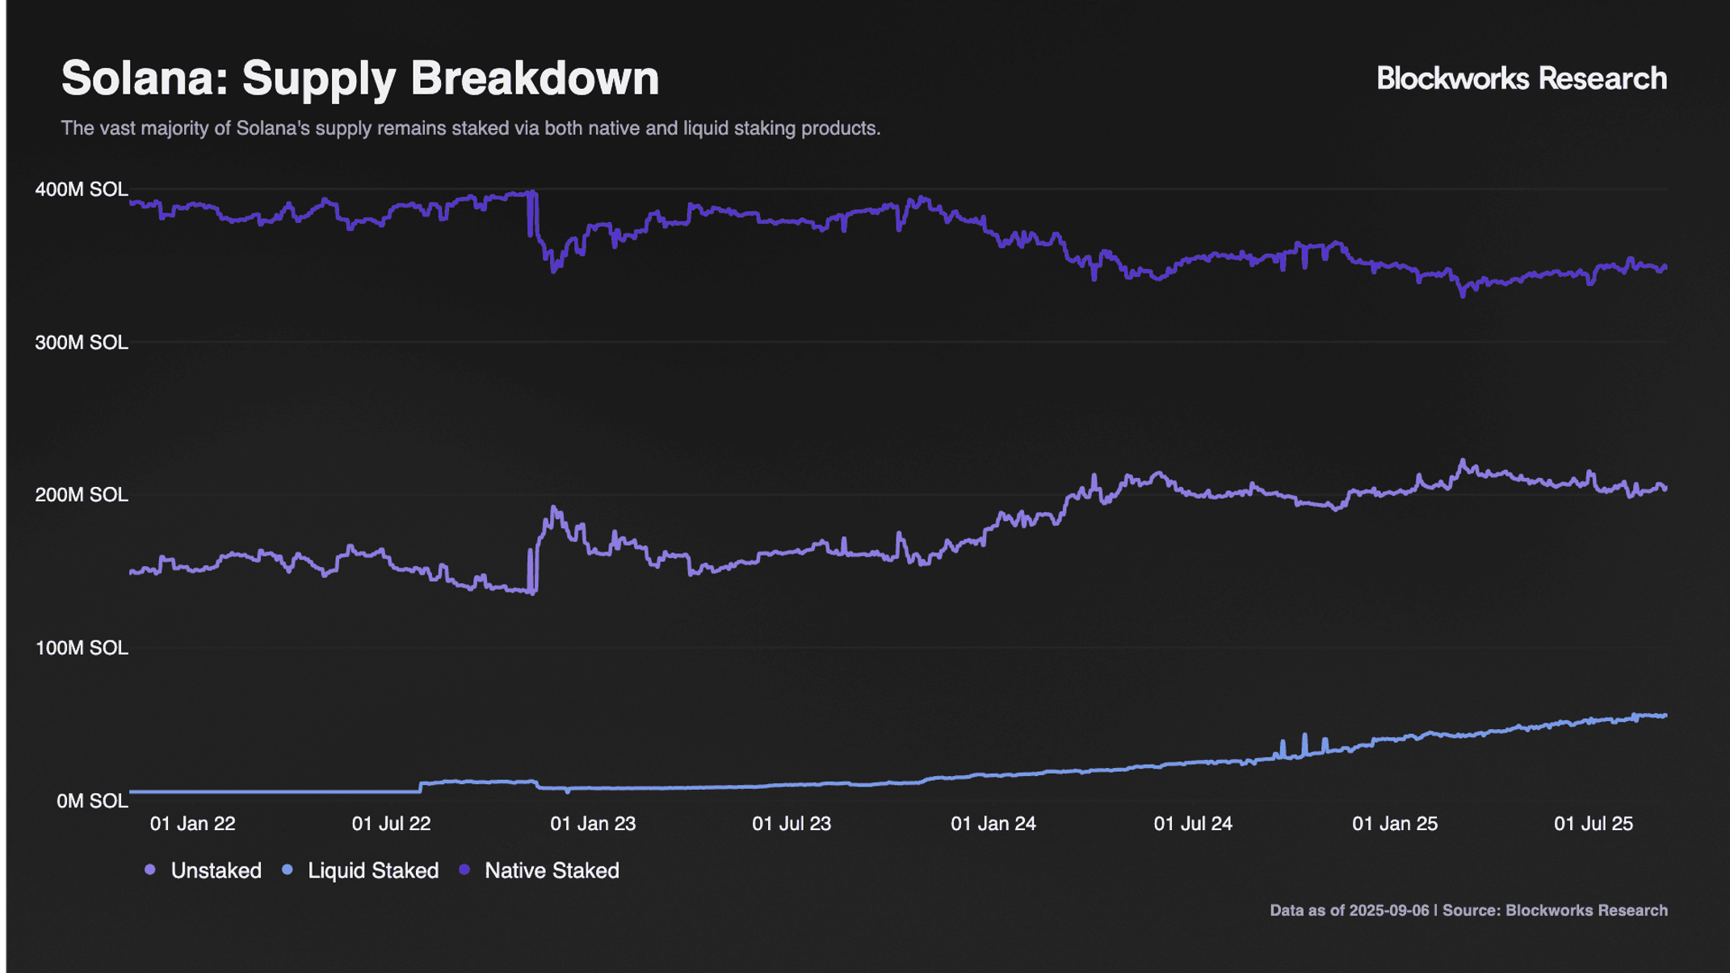Toggle the Unstaked series label

[x=216, y=870]
